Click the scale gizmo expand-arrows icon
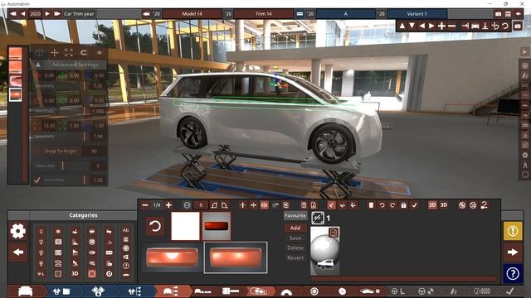 (x=69, y=53)
